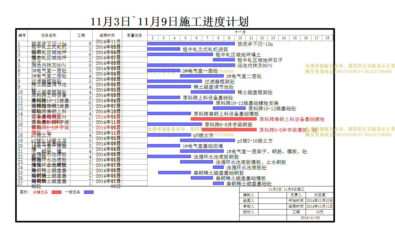Viewport: 395px width, 237px height.
Task: Click the bar label 粗中轧区域地坪填土
Action: pyautogui.click(x=238, y=55)
